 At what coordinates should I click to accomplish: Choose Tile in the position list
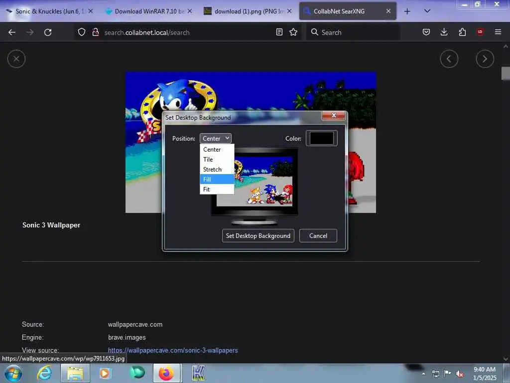click(217, 160)
